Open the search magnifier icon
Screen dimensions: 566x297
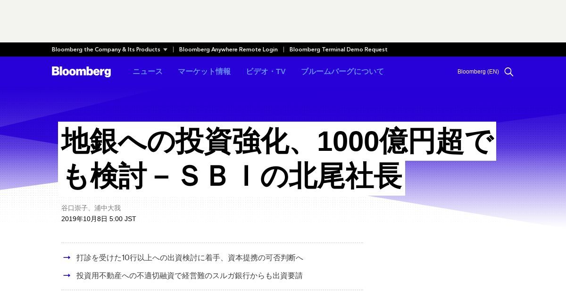[508, 72]
